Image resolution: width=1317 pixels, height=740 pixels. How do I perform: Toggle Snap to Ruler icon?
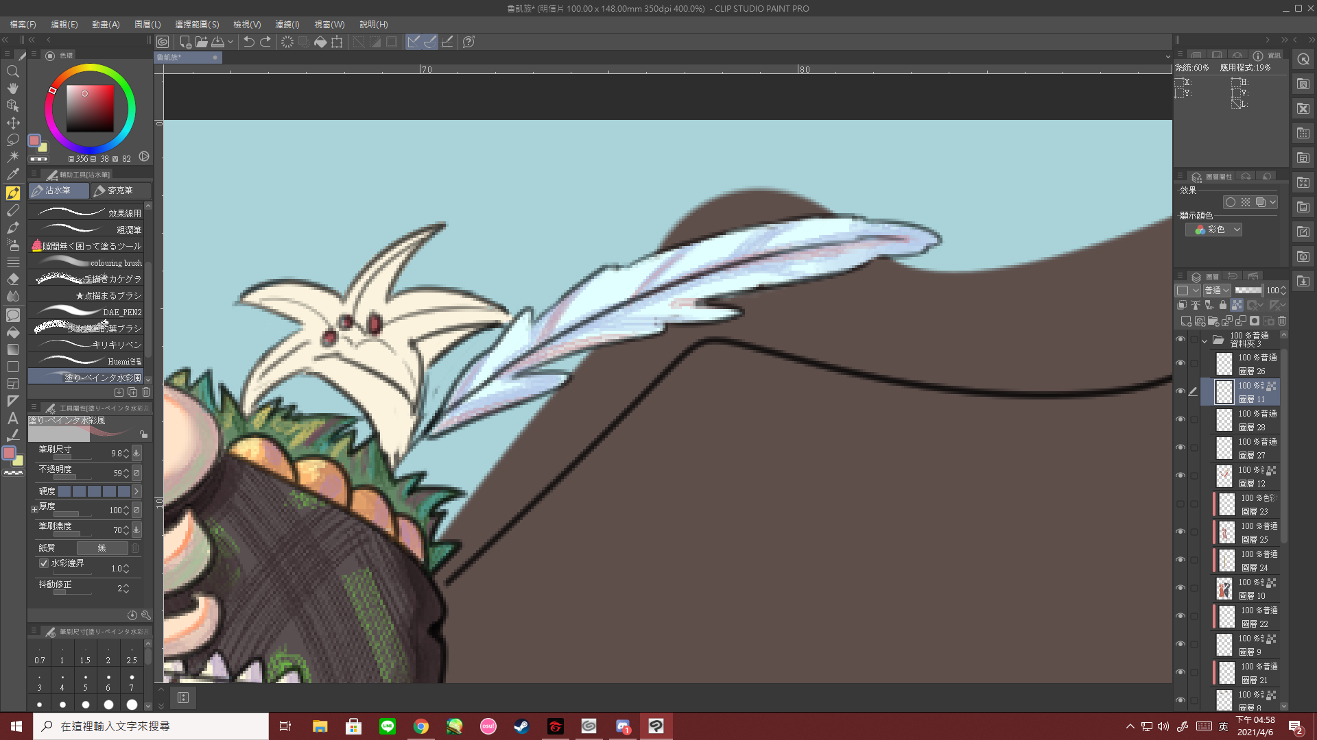point(414,42)
